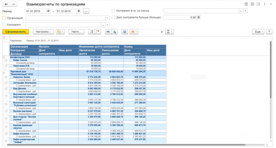Viewport: 276px width, 148px height.
Task: Click the Сформировать button
Action: (x=15, y=32)
